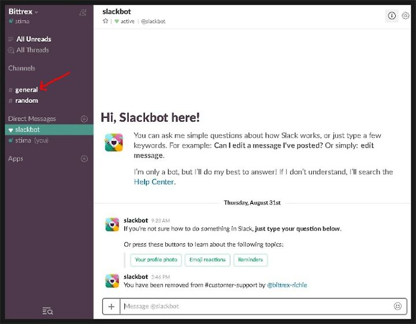Click the Channels section header
The width and height of the screenshot is (416, 324).
pos(21,68)
